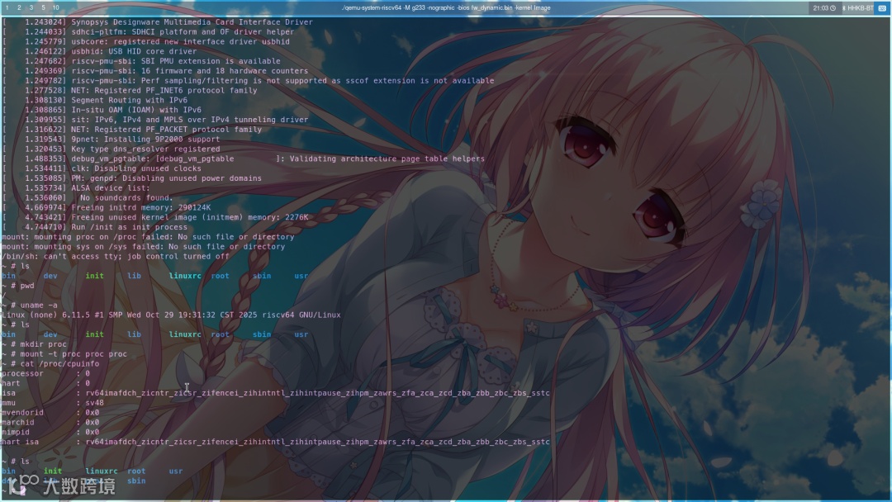892x502 pixels.
Task: Click the keyboard icon in the bar's right corner
Action: coord(882,8)
